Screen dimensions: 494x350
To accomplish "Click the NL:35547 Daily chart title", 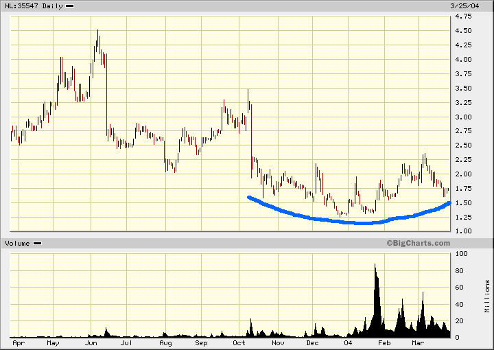I will pos(34,6).
